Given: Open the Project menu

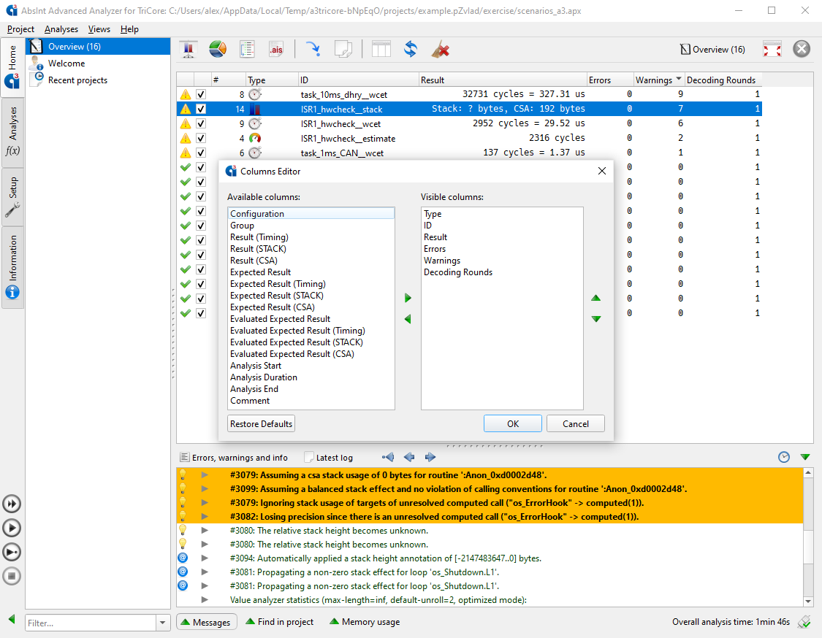Looking at the screenshot, I should (20, 29).
